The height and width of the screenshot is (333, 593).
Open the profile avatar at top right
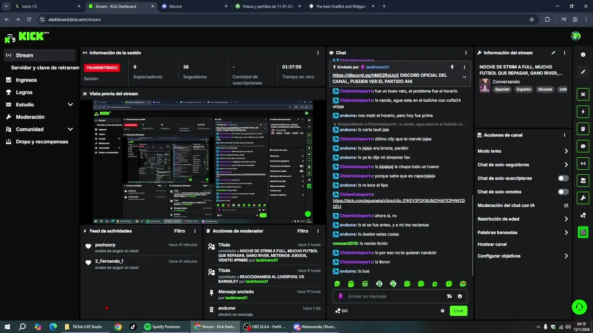click(576, 36)
